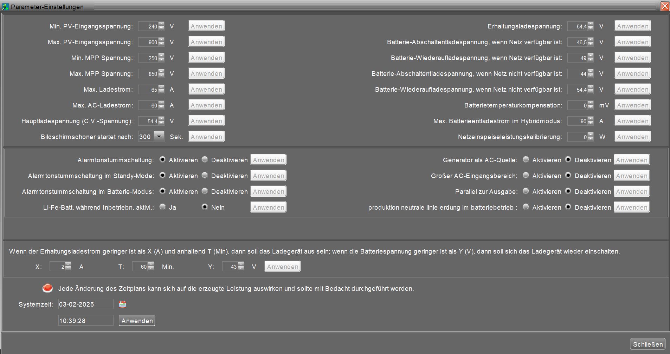Click the Max. Batterieentladestrom im Hybridmodus stepper
Image resolution: width=670 pixels, height=354 pixels.
pos(591,121)
